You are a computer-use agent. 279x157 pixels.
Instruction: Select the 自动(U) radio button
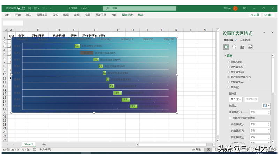[x=228, y=87]
